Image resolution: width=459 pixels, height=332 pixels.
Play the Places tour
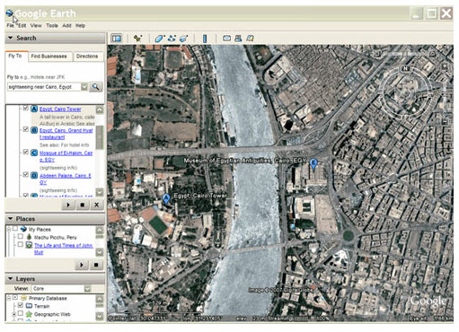[82, 265]
